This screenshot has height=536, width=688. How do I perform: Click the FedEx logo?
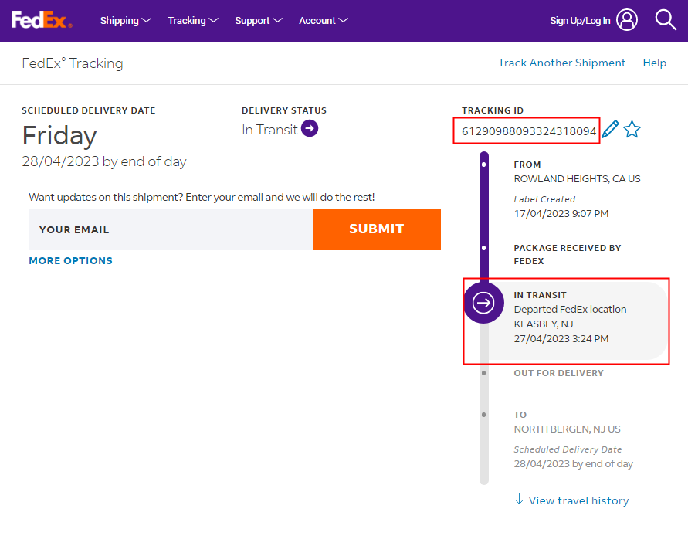point(42,20)
